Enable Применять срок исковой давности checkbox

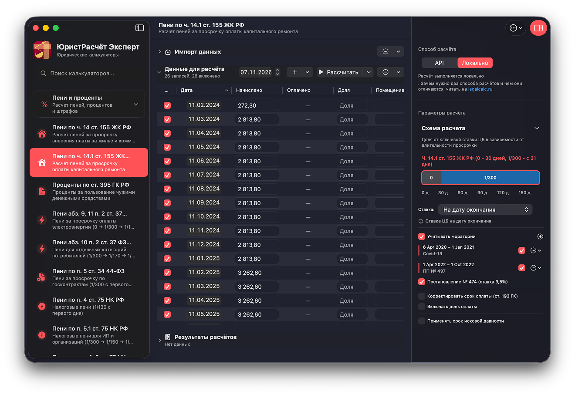point(422,321)
